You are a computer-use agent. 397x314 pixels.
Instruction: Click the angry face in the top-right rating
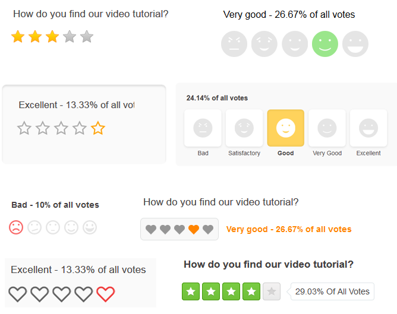[x=234, y=44]
